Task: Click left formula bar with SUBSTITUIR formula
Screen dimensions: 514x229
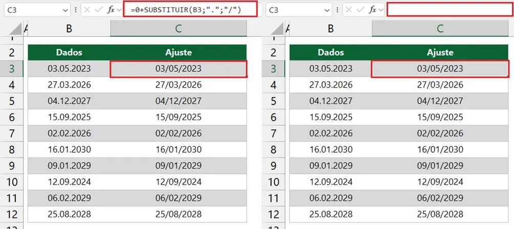Action: 190,10
